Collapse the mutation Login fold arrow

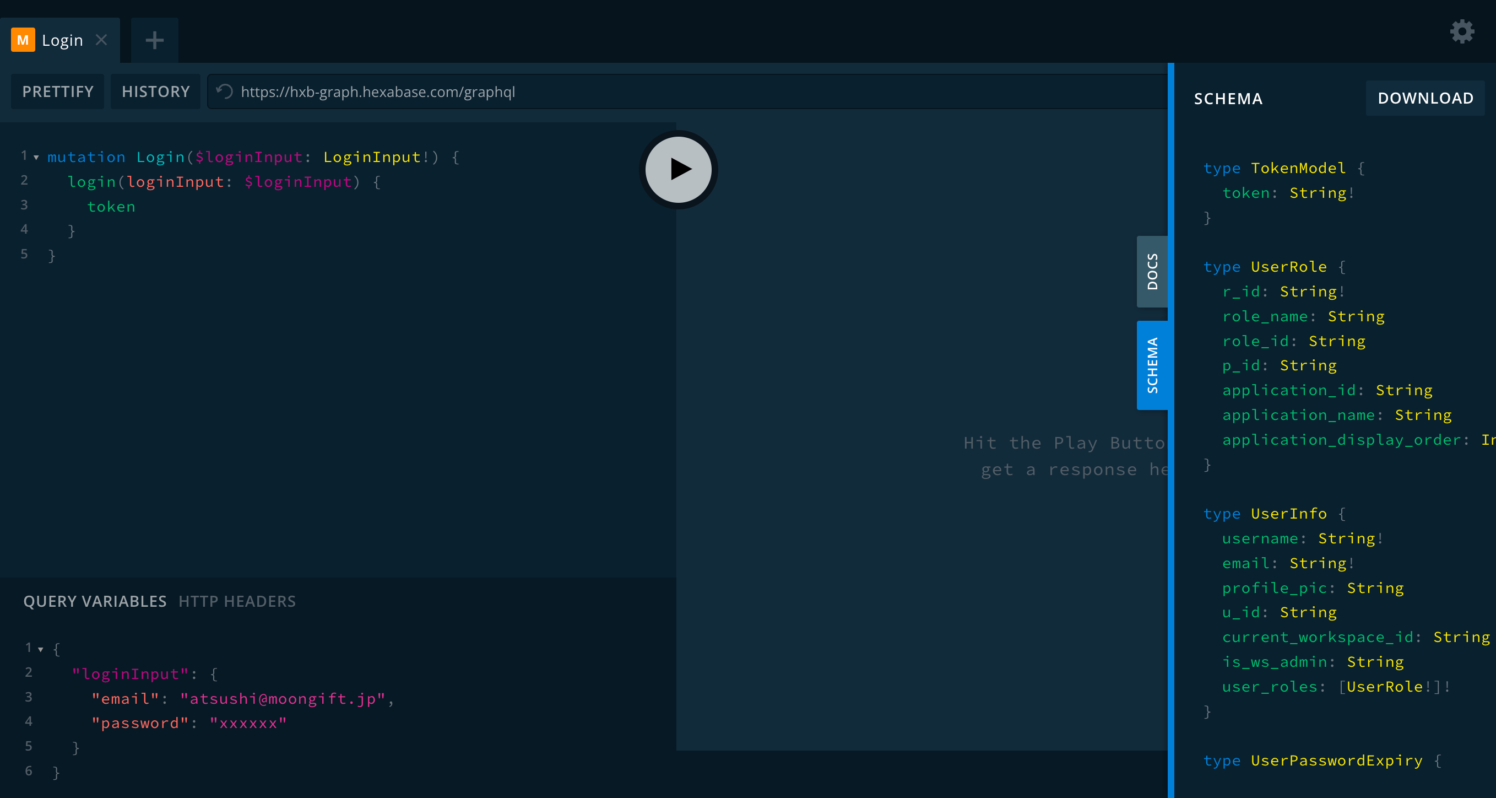(x=36, y=158)
